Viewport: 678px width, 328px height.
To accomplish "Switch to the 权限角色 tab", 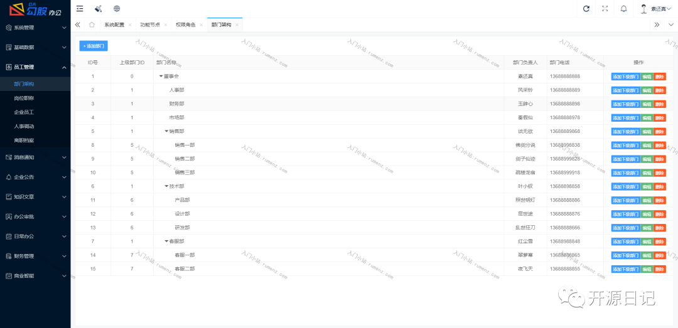I will [185, 25].
